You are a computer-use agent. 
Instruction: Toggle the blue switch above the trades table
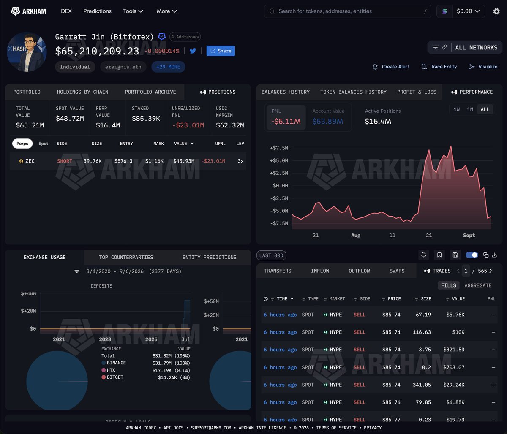[x=472, y=255]
